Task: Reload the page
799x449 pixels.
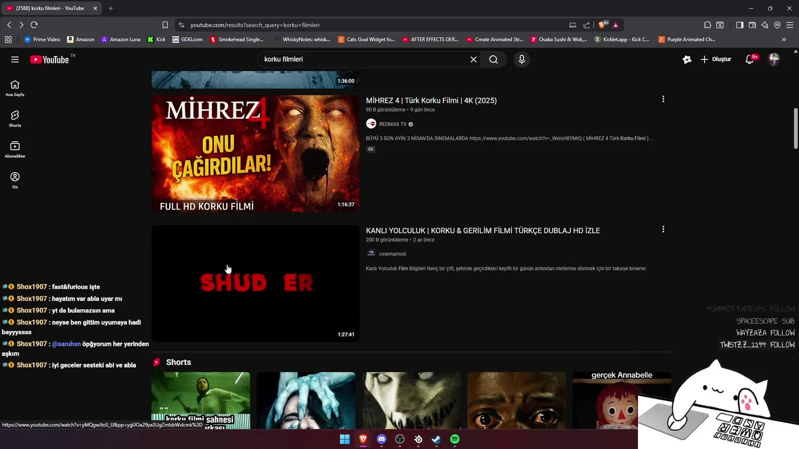Action: coord(34,25)
